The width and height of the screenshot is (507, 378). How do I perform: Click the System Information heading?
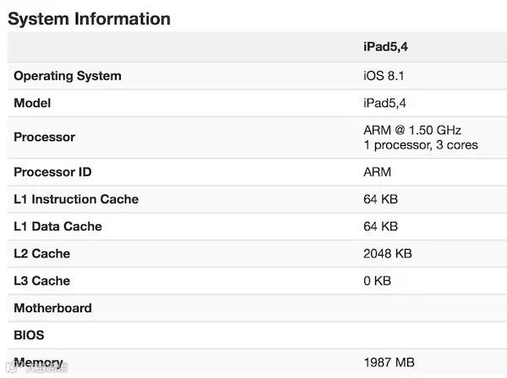click(x=89, y=19)
